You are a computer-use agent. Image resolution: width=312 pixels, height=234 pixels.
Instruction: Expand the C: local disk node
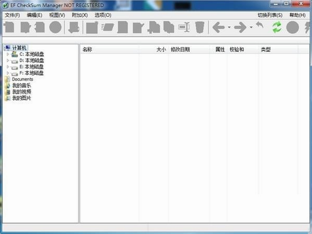point(7,54)
